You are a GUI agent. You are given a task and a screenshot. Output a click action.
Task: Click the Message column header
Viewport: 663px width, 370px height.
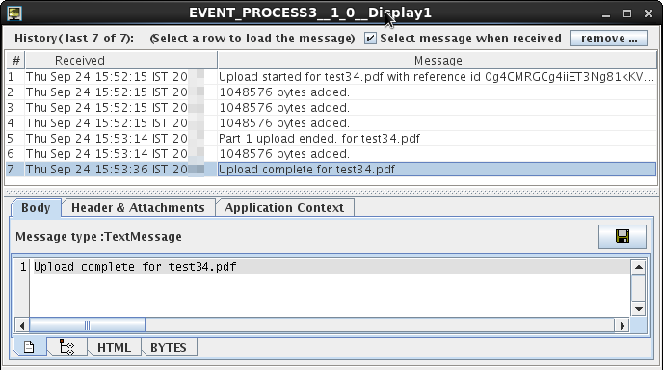[438, 61]
